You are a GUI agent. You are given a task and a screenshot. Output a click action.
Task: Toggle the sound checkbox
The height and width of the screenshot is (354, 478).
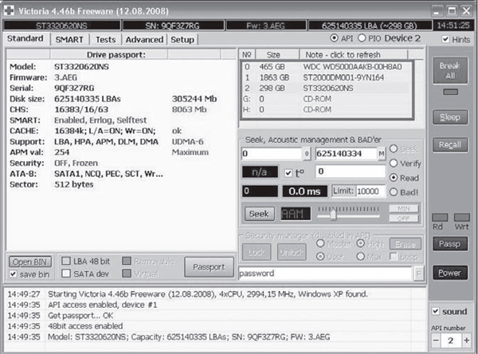(436, 311)
